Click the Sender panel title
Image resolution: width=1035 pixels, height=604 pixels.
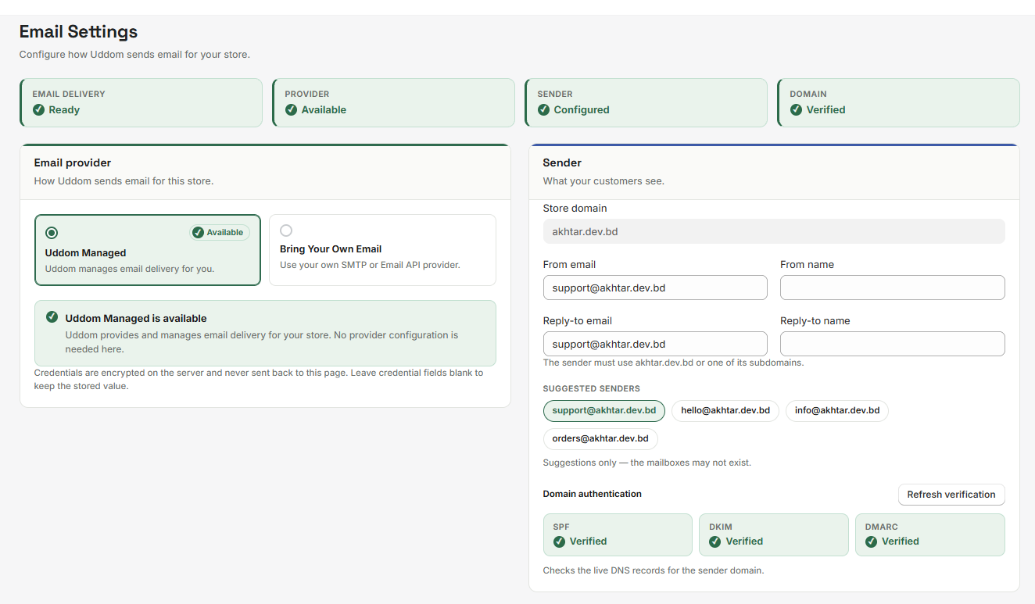coord(562,163)
